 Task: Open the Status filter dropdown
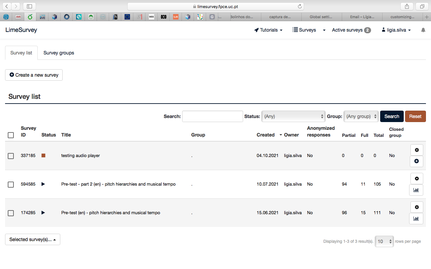click(x=293, y=116)
